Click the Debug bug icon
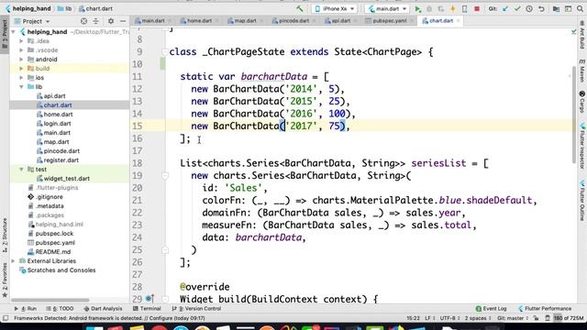 429,8
